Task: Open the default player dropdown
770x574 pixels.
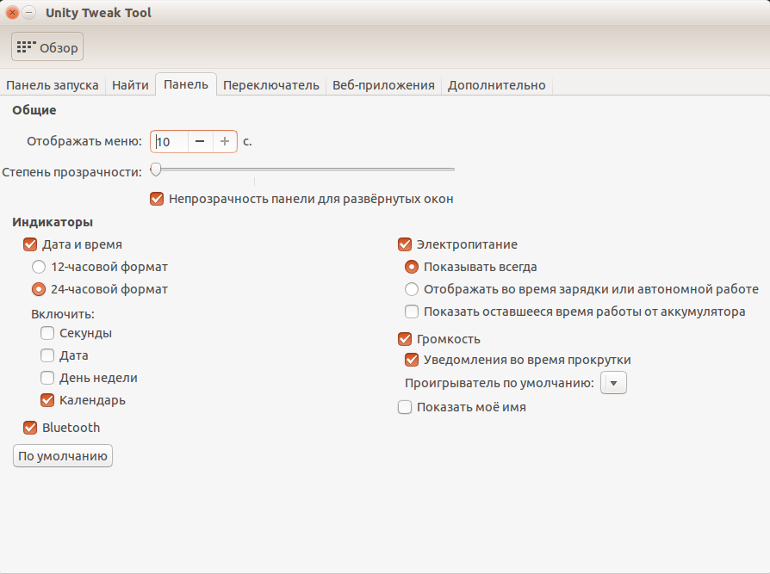Action: pyautogui.click(x=613, y=383)
